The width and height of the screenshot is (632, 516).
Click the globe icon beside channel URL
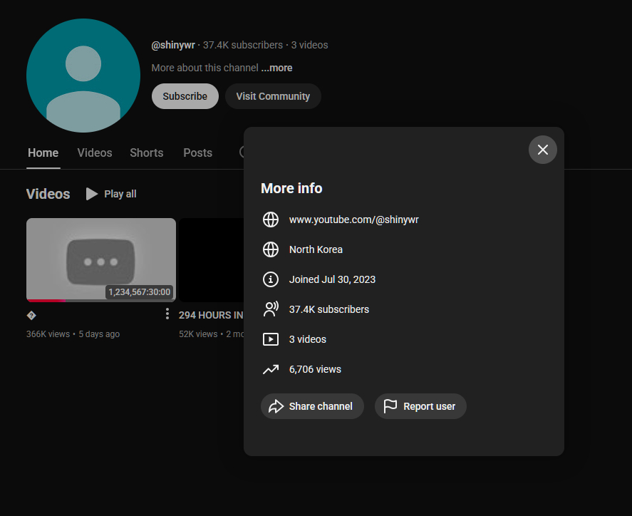click(x=271, y=220)
